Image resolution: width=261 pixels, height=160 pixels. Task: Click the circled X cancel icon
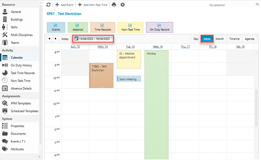pyautogui.click(x=123, y=5)
